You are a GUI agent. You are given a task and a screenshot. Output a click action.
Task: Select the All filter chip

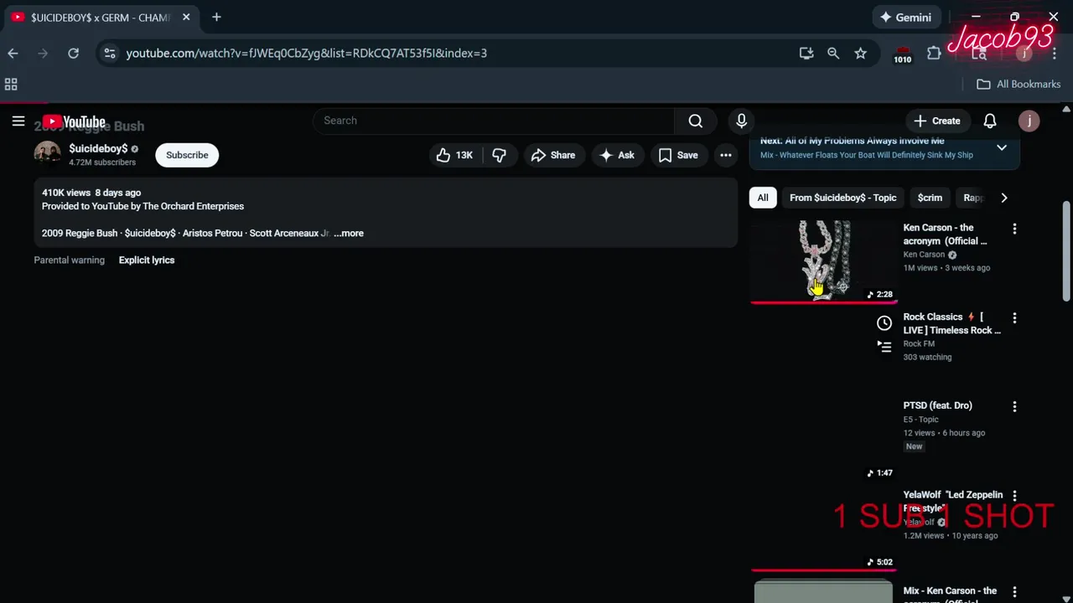click(763, 198)
